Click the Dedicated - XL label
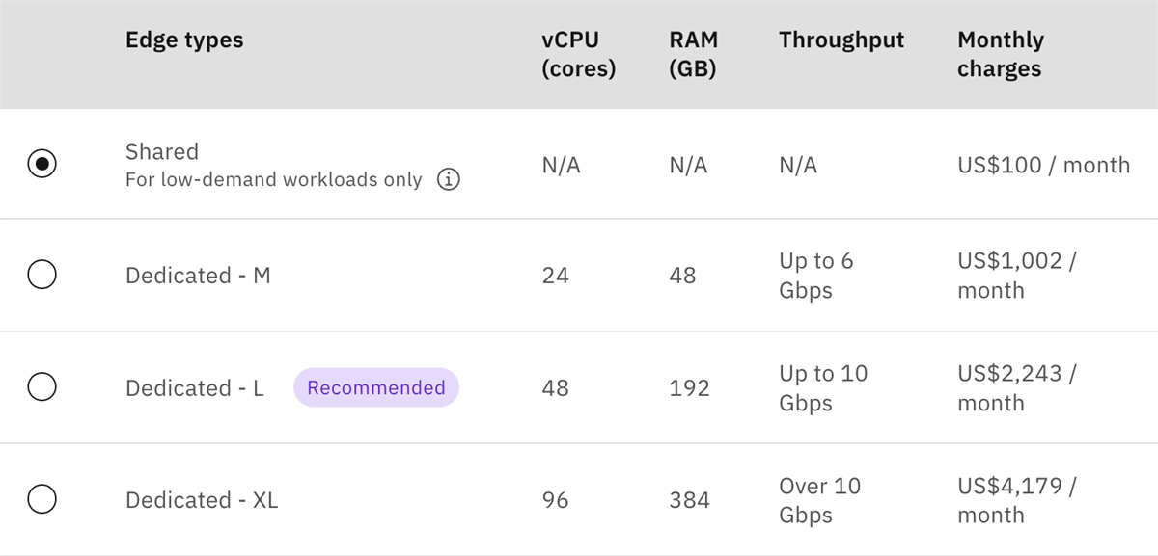This screenshot has width=1158, height=556. point(202,500)
